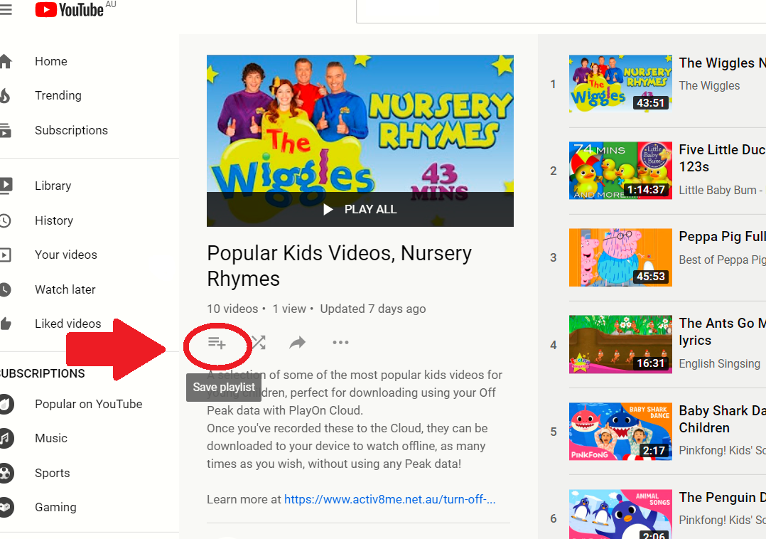Open Library in the sidebar

pos(53,186)
